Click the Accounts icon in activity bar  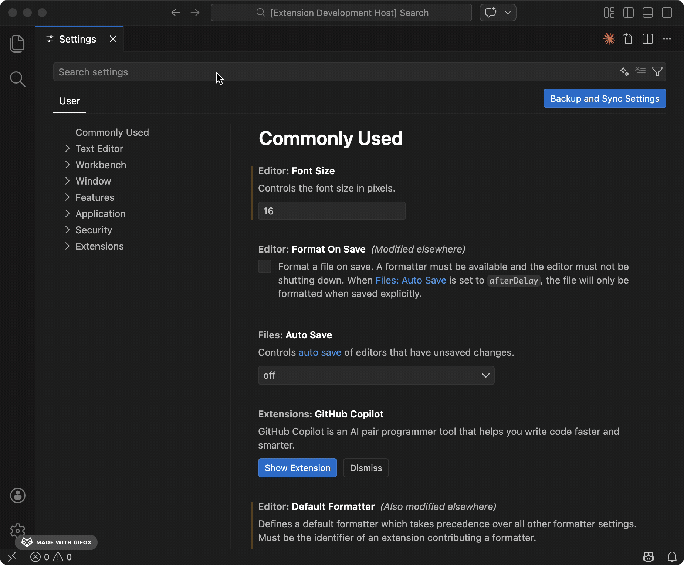(x=17, y=495)
